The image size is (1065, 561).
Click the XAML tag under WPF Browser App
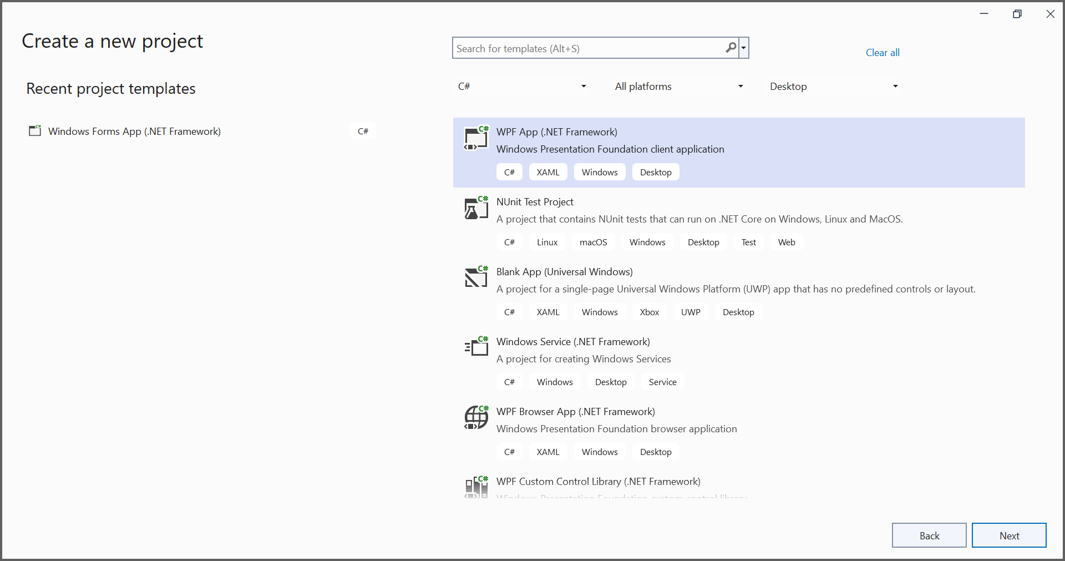click(548, 452)
